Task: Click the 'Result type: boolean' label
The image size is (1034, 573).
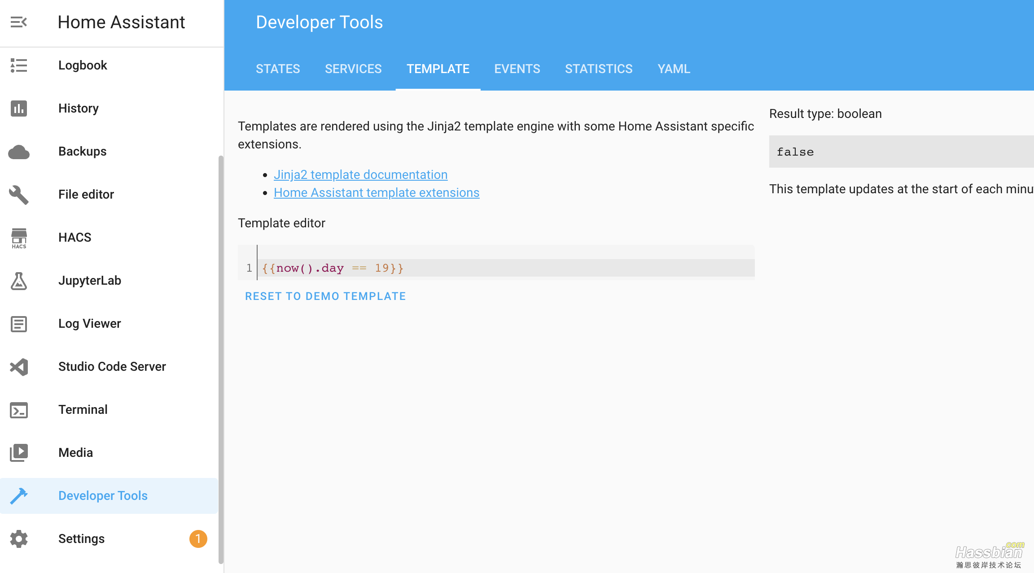Action: 825,114
